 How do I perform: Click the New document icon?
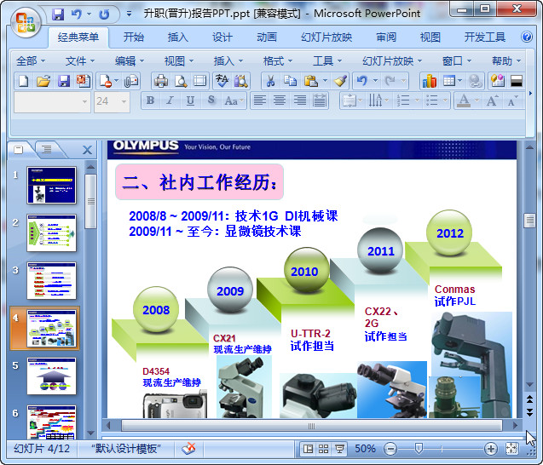[23, 81]
